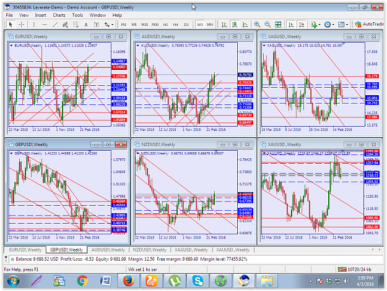Switch chart to Candlesticks style

[x=235, y=24]
